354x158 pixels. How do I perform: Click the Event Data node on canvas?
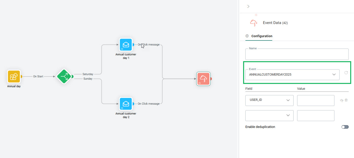coord(203,79)
